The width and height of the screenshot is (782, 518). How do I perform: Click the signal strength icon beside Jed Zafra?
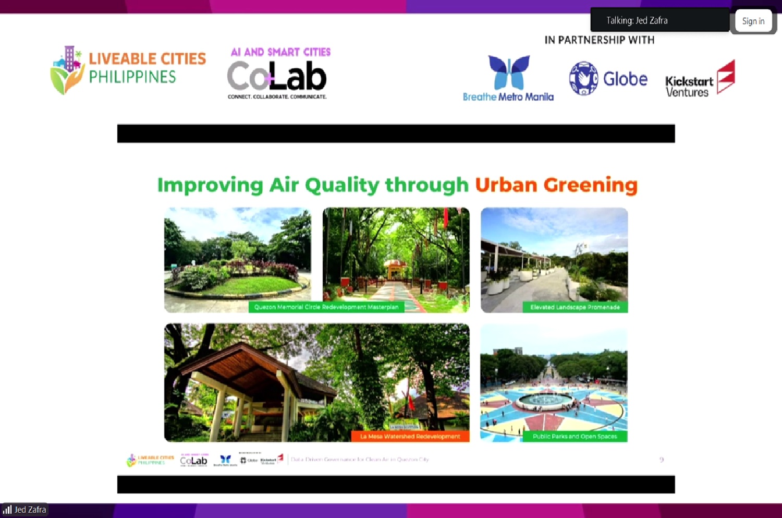7,510
